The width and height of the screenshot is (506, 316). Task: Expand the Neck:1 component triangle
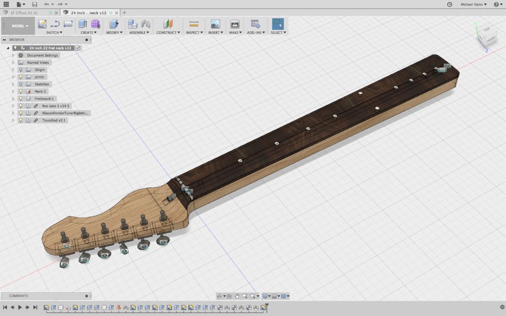pyautogui.click(x=13, y=91)
